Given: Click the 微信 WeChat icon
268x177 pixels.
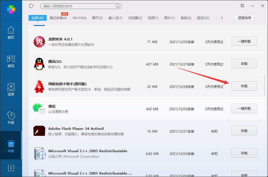Looking at the screenshot, I should [x=39, y=108].
